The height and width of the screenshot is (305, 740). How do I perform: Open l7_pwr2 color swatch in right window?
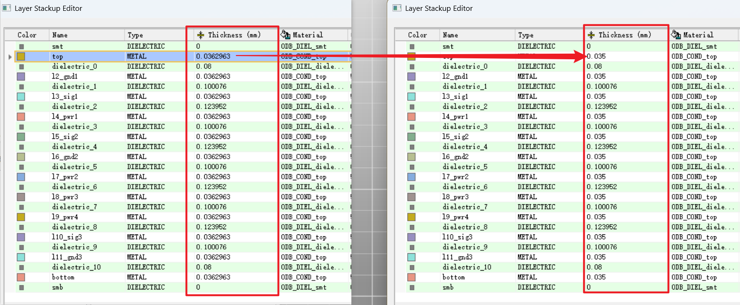tap(411, 177)
